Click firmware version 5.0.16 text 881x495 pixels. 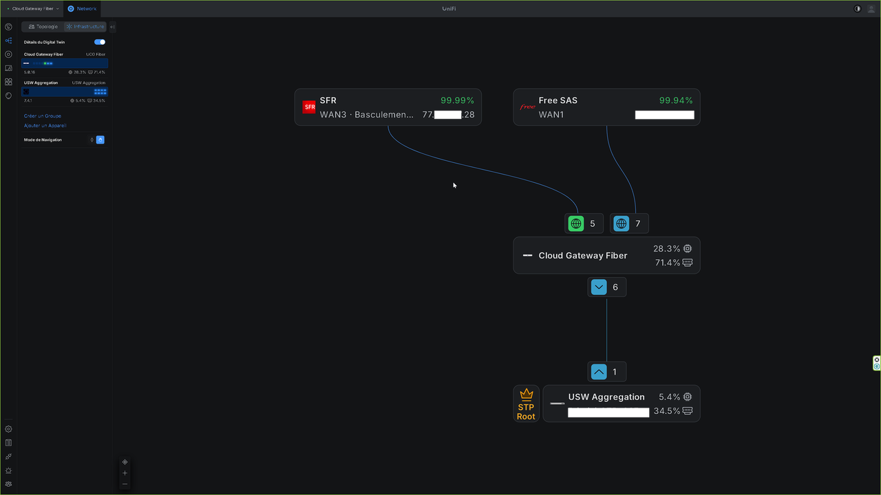pos(30,72)
